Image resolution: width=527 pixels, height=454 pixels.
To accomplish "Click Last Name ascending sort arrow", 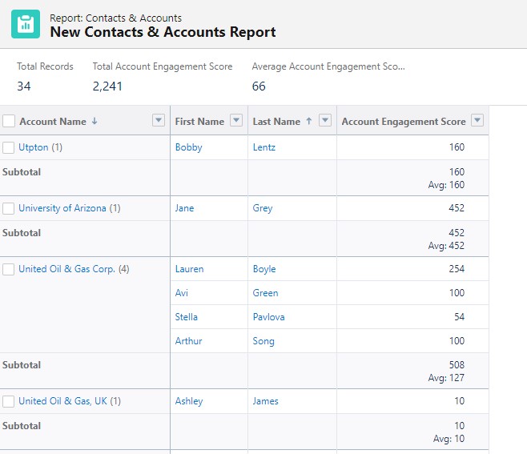I will 309,121.
